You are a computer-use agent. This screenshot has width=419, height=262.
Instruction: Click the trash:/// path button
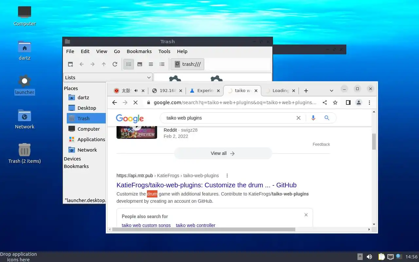[188, 64]
